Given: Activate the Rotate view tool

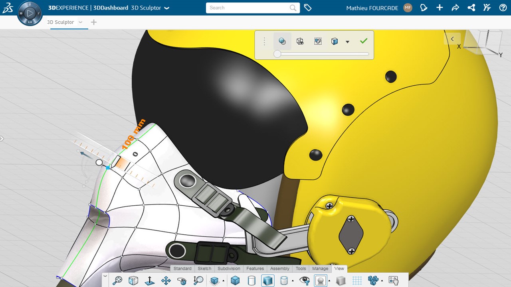Looking at the screenshot, I should [182, 281].
